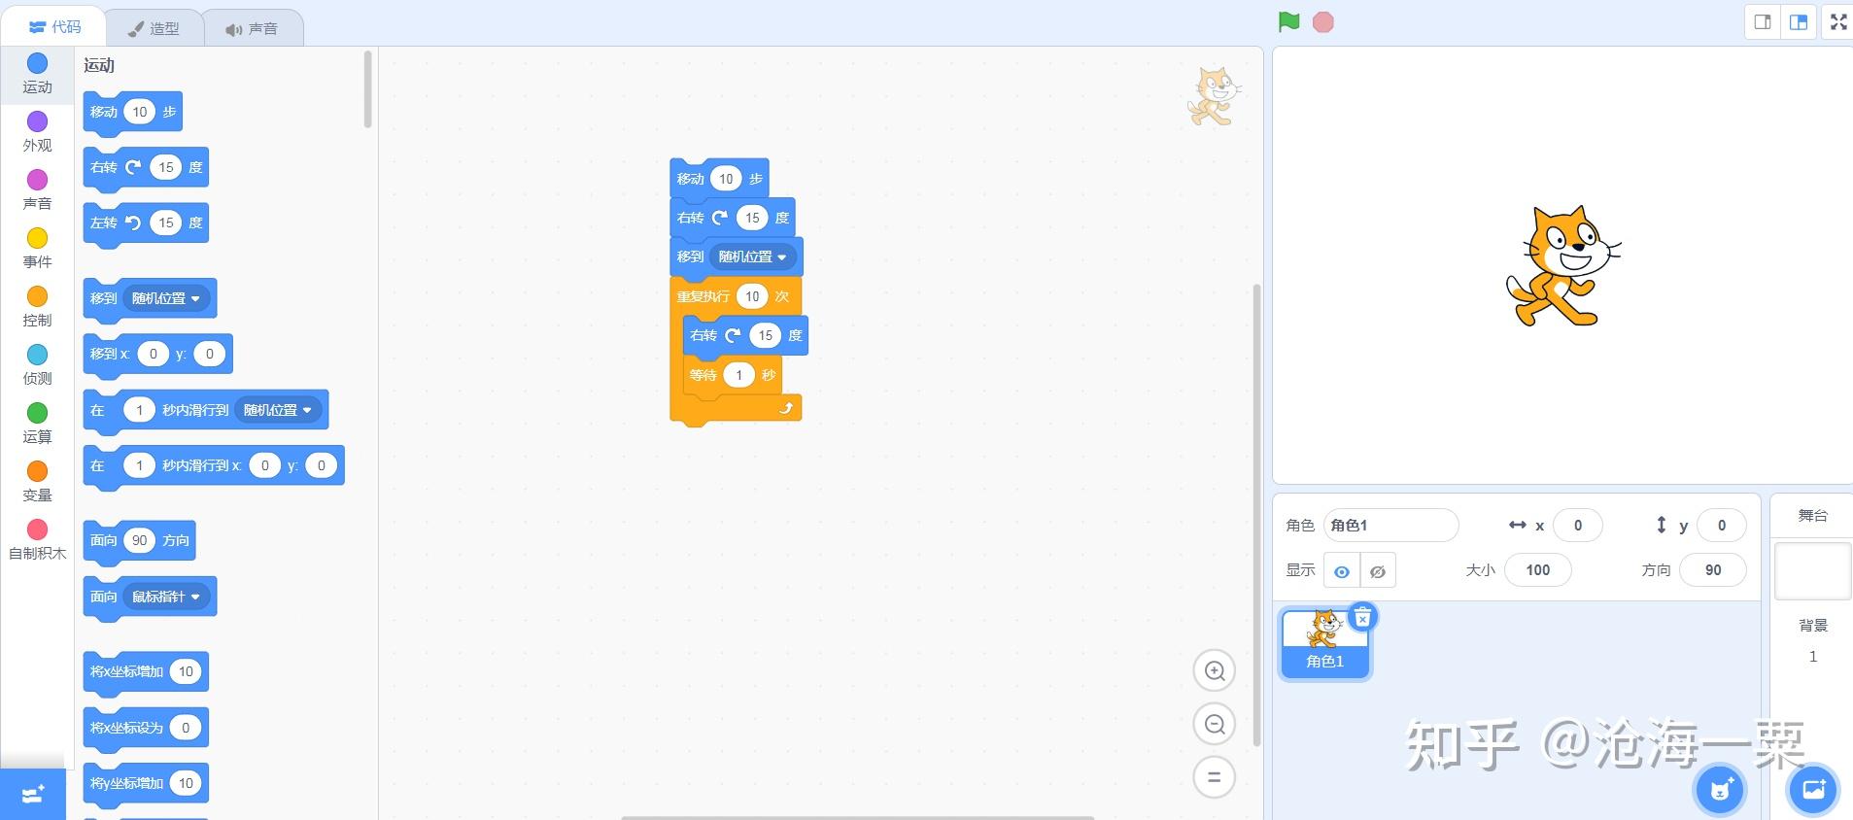
Task: Select the 变量 variables category
Action: [37, 482]
